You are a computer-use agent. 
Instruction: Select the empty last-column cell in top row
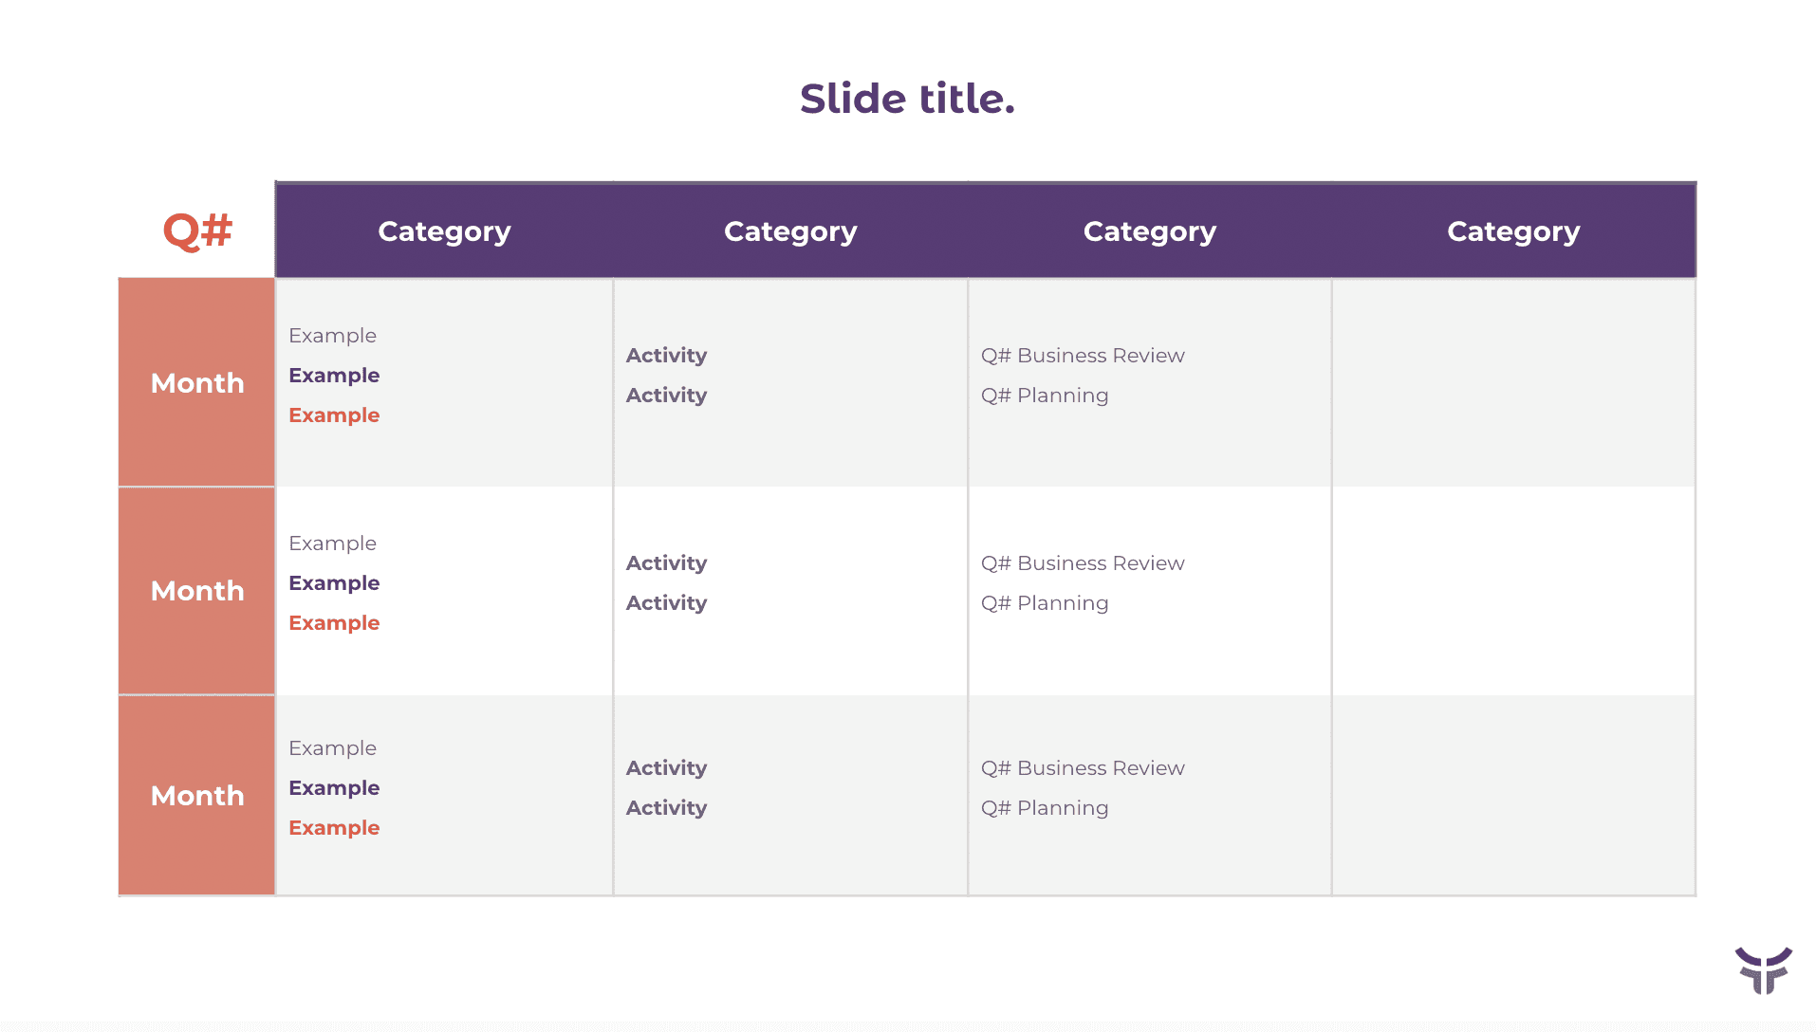click(1513, 383)
